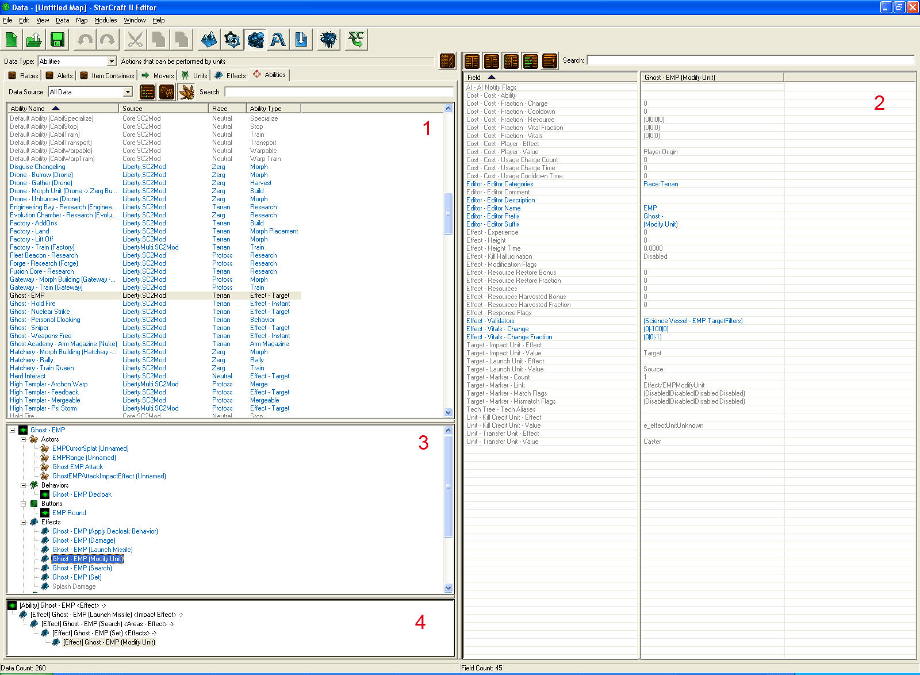Open the Modules menu
This screenshot has height=675, width=920.
tap(105, 20)
